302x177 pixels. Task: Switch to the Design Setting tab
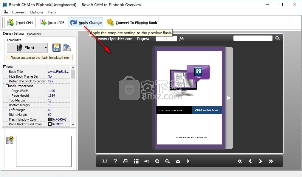[13, 33]
